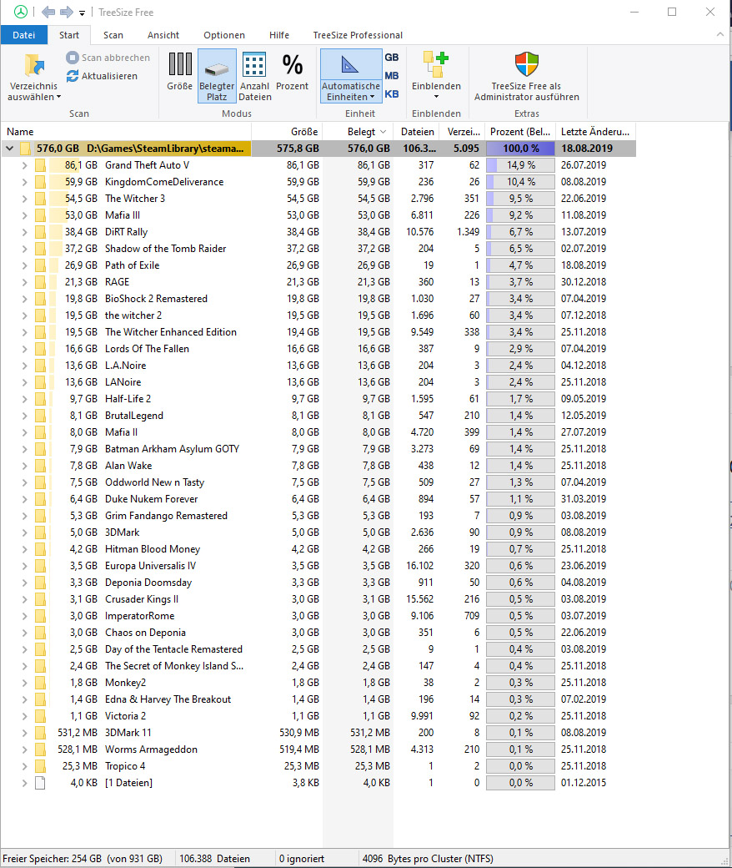This screenshot has height=868, width=732.
Task: Sort by the Größe column header
Action: click(x=287, y=132)
